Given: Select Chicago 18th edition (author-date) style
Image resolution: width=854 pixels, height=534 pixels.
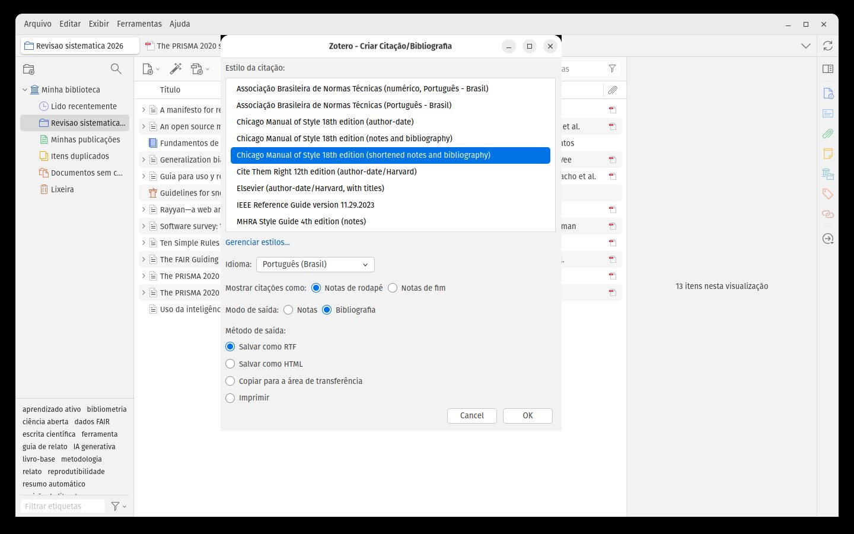Looking at the screenshot, I should coord(390,122).
